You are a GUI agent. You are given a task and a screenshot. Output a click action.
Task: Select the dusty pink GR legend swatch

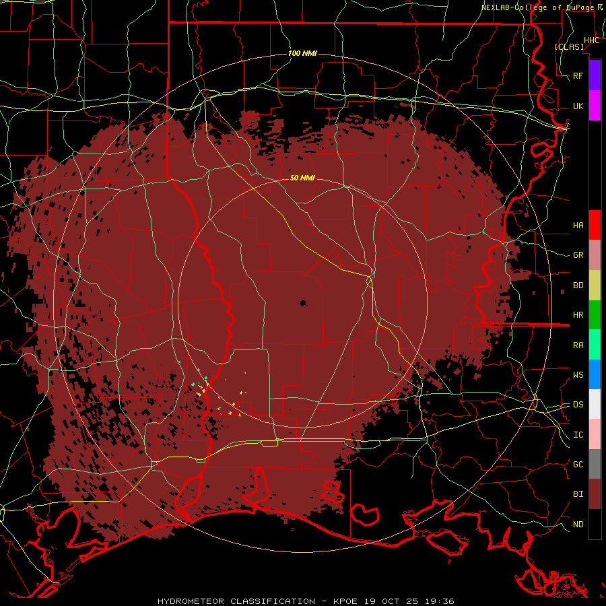[595, 255]
